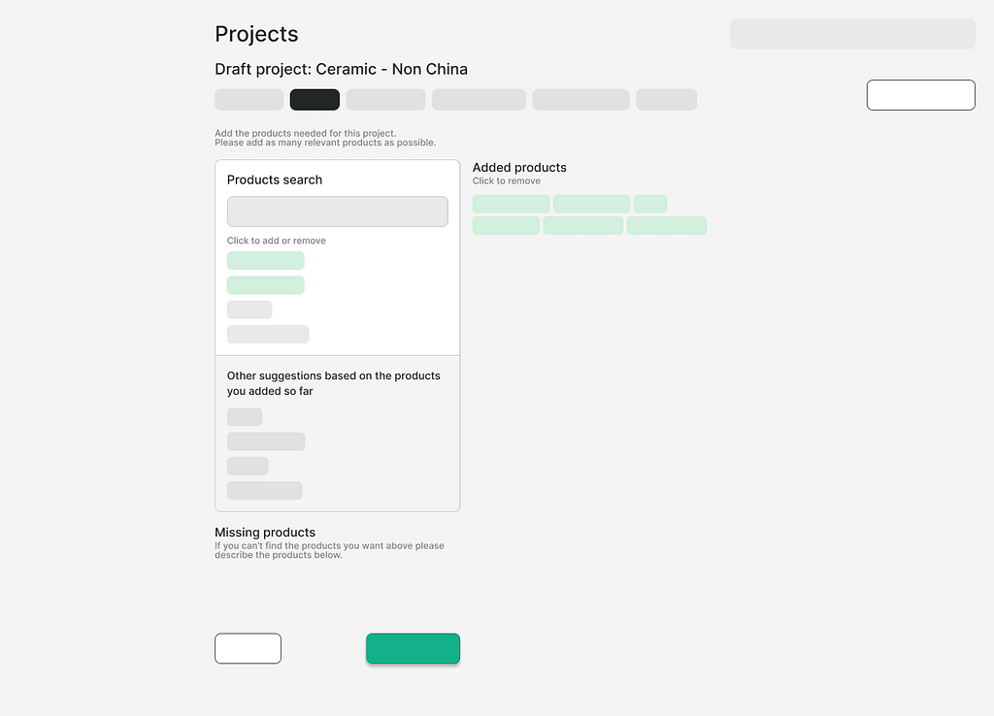Add the first suggested product chip
This screenshot has height=716, width=994.
pyautogui.click(x=245, y=417)
